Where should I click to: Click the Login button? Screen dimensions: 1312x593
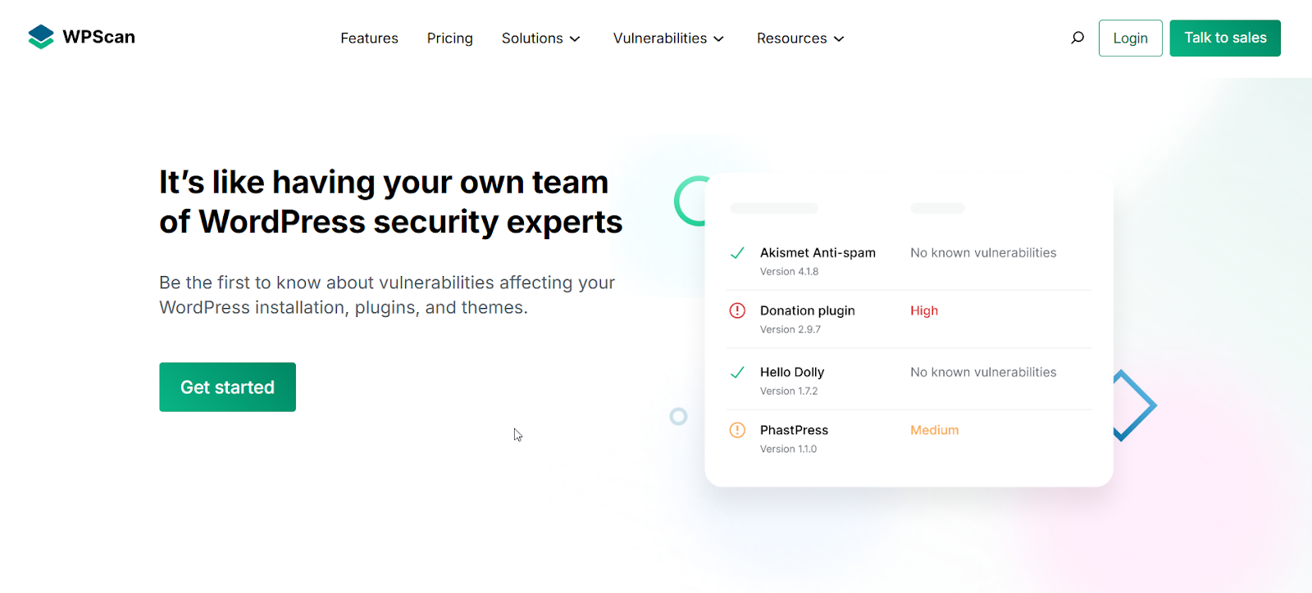click(1130, 38)
